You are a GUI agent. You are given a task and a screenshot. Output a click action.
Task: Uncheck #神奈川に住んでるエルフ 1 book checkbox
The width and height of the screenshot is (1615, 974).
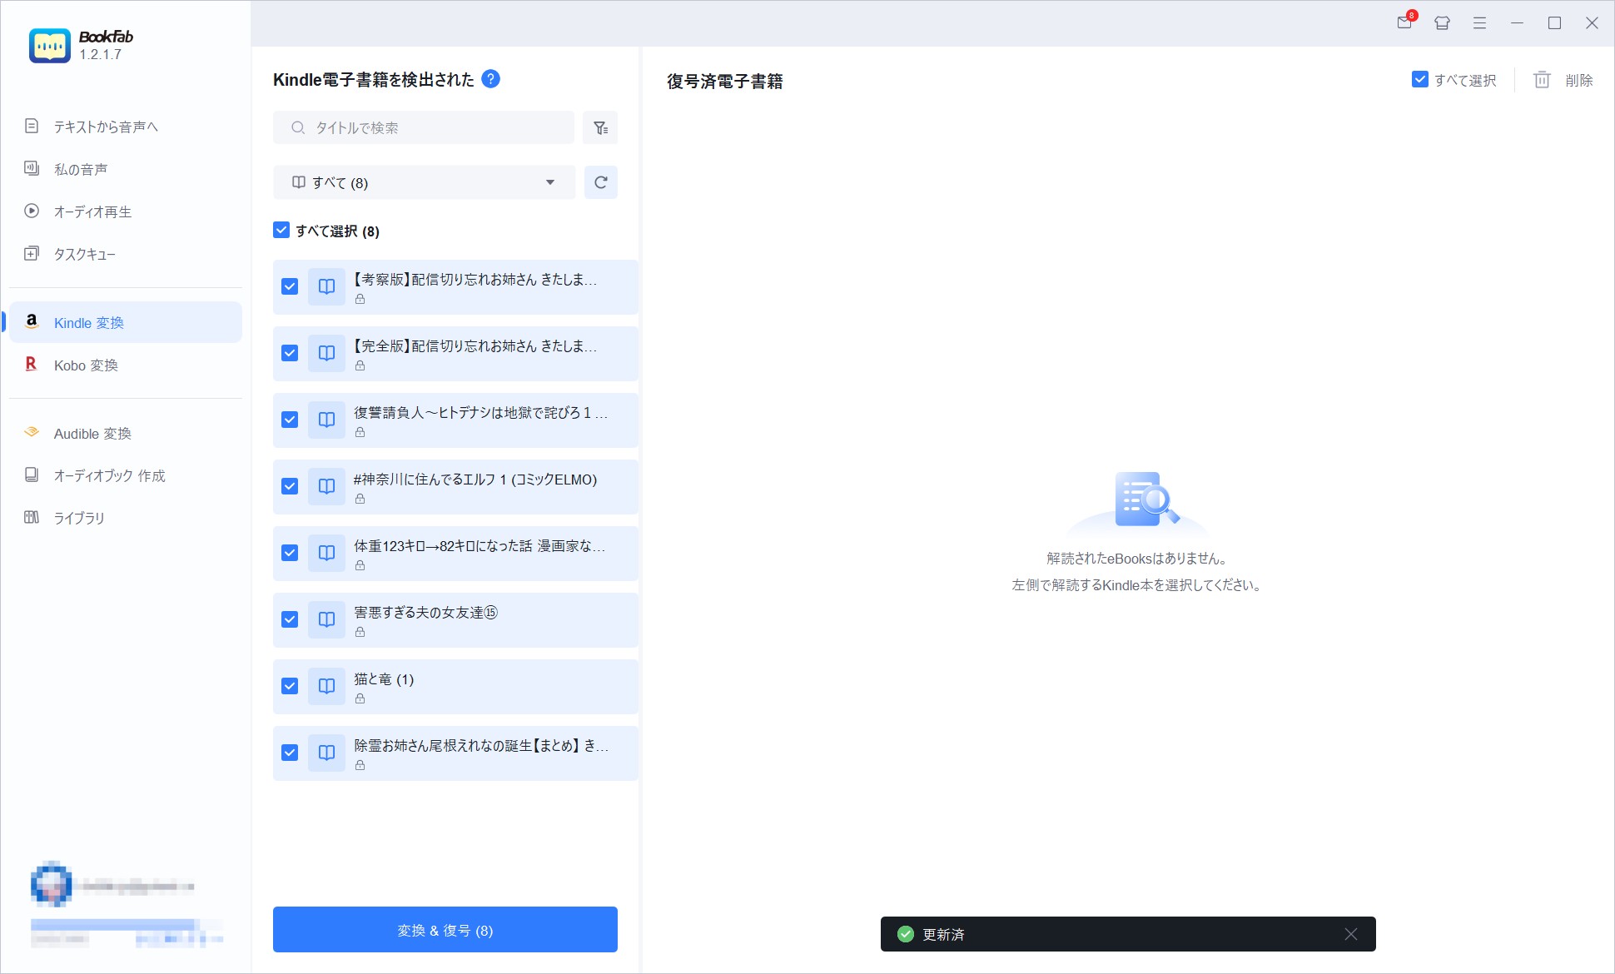[290, 486]
